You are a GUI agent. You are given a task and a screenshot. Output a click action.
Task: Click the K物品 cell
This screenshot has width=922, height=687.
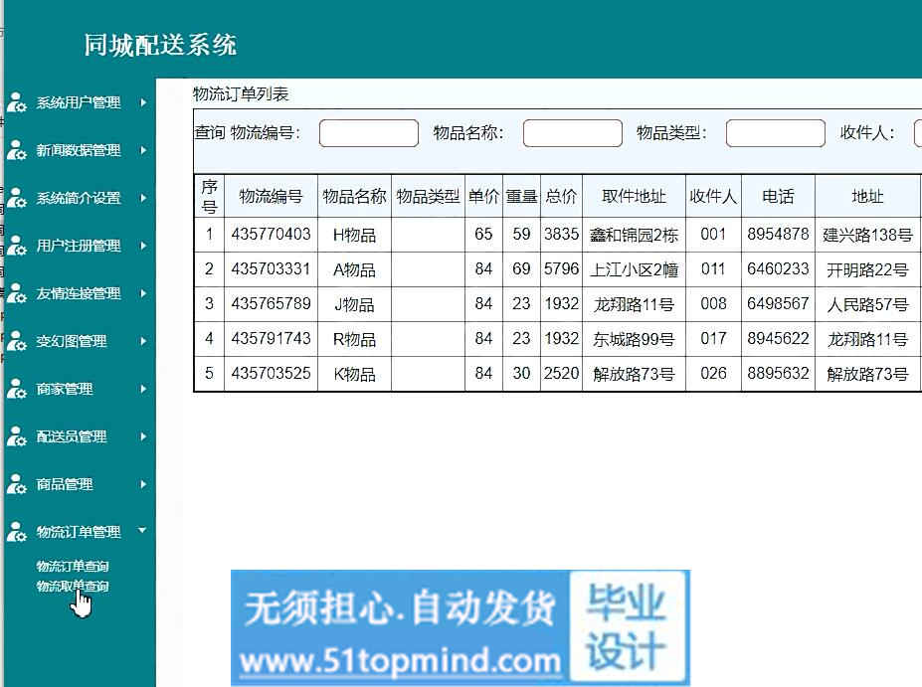click(x=354, y=374)
